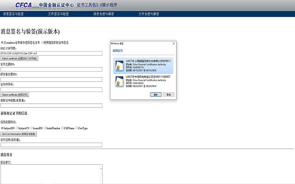Click the 选择证书 heading in the dialog

[x=118, y=51]
